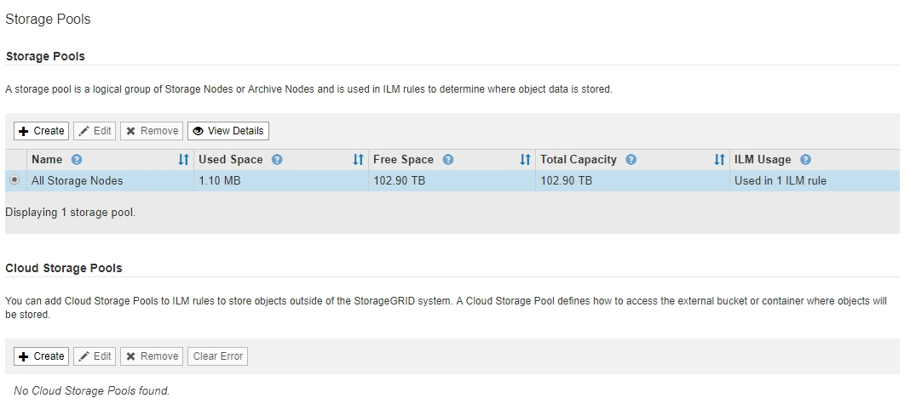Viewport: 910px width, 404px height.
Task: Click the help icon beside Used Space
Action: click(x=277, y=160)
